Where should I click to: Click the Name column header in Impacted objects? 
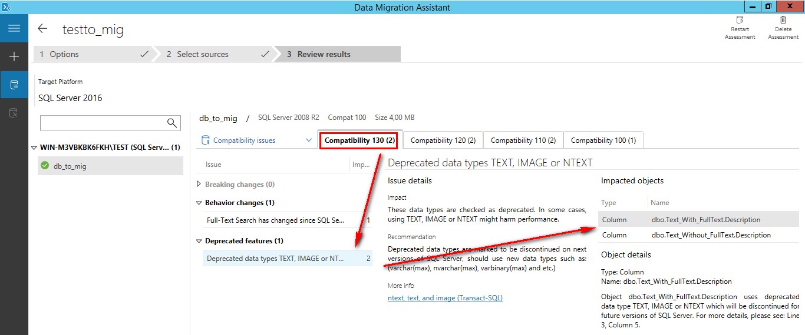[660, 203]
